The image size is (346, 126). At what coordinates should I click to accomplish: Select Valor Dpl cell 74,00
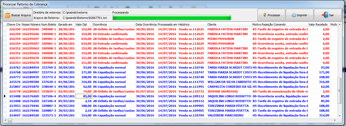(x=83, y=91)
